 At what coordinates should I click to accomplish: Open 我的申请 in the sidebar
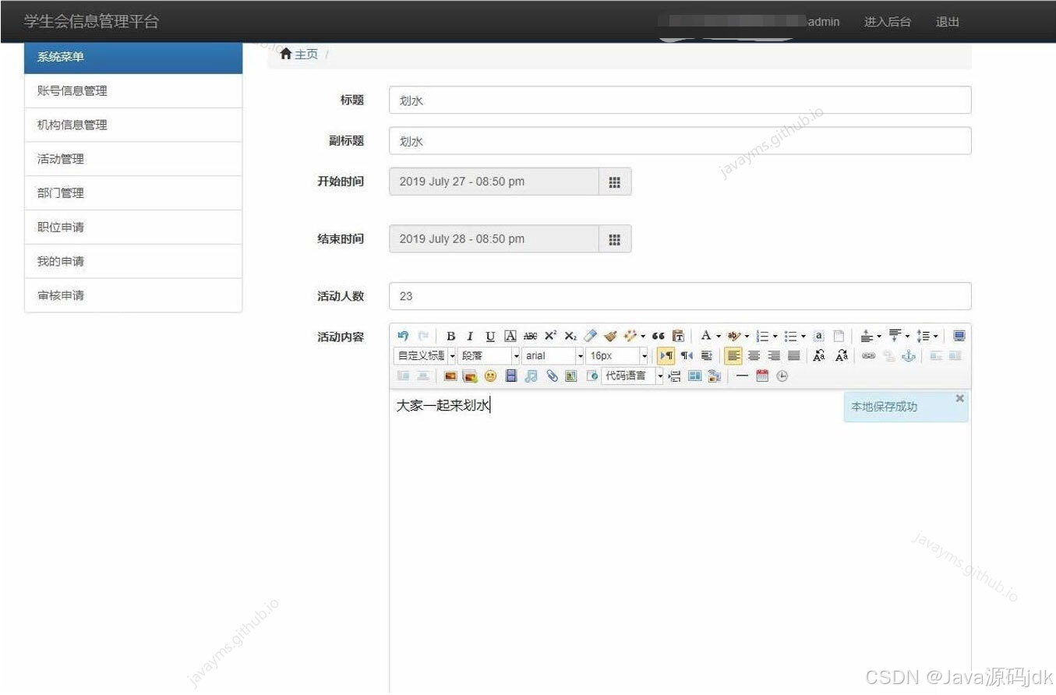pos(133,262)
